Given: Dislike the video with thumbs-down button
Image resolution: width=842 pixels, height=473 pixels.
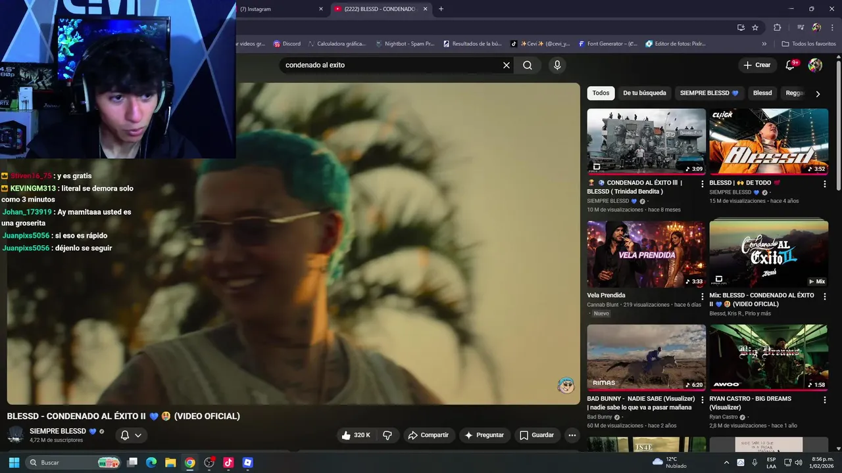Looking at the screenshot, I should click(x=387, y=435).
